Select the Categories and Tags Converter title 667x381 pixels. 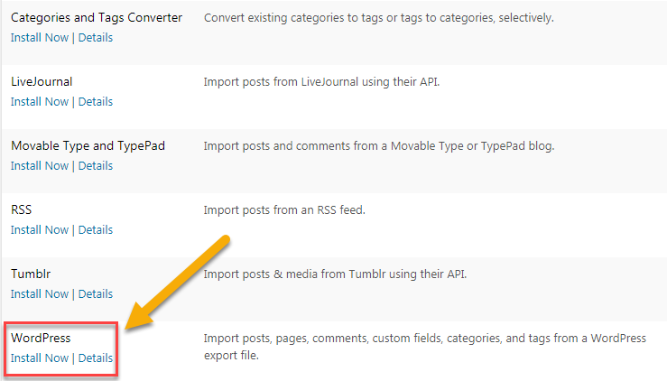(97, 18)
